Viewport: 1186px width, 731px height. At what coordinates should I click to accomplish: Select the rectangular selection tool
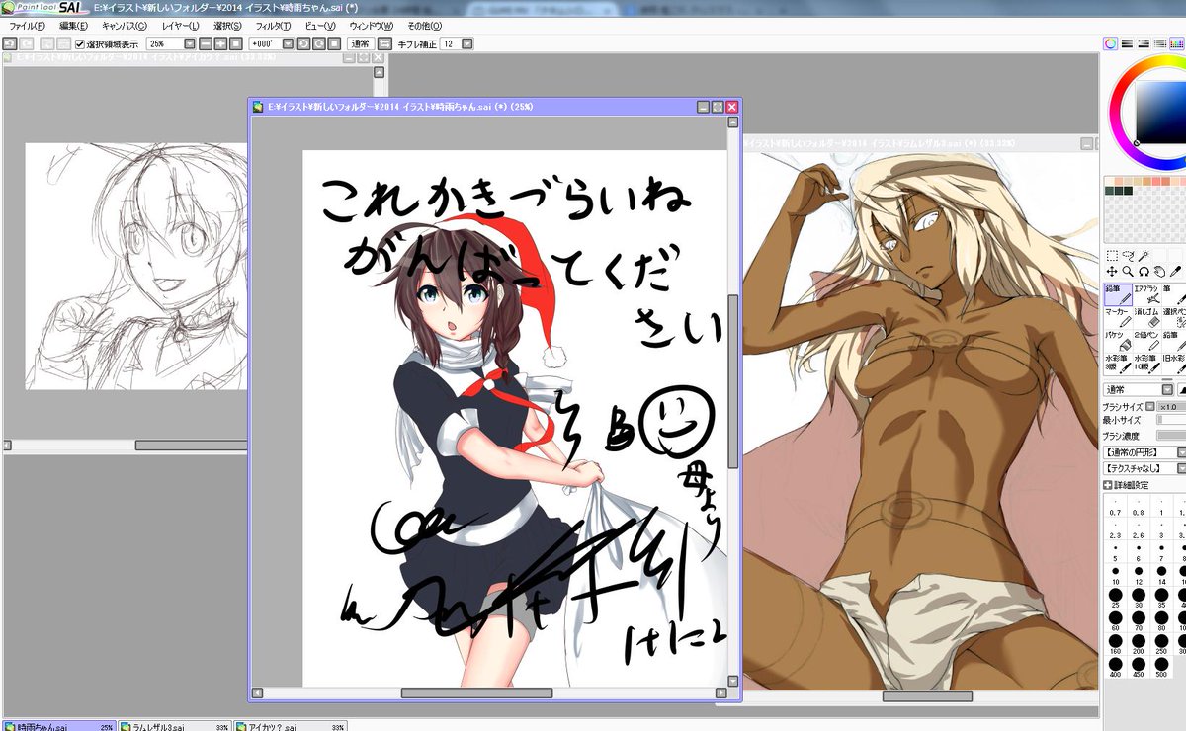click(1111, 255)
